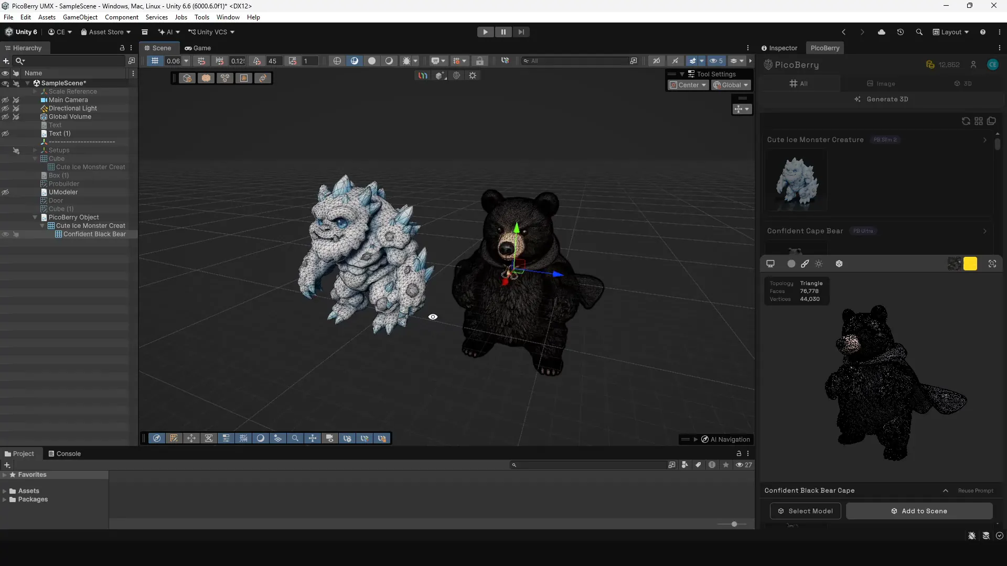This screenshot has height=566, width=1007.
Task: Click the gear icon in the Scene overlay
Action: point(473,75)
